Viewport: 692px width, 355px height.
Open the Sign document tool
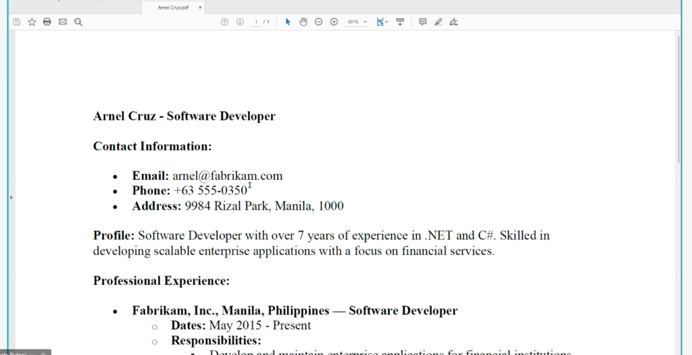(453, 22)
